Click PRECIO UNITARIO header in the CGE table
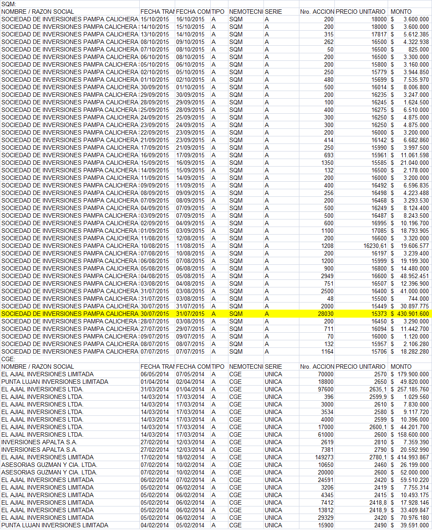The height and width of the screenshot is (530, 432). (361, 367)
